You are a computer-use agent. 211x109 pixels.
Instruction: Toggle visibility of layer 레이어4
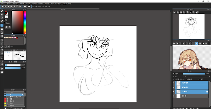pyautogui.click(x=174, y=83)
